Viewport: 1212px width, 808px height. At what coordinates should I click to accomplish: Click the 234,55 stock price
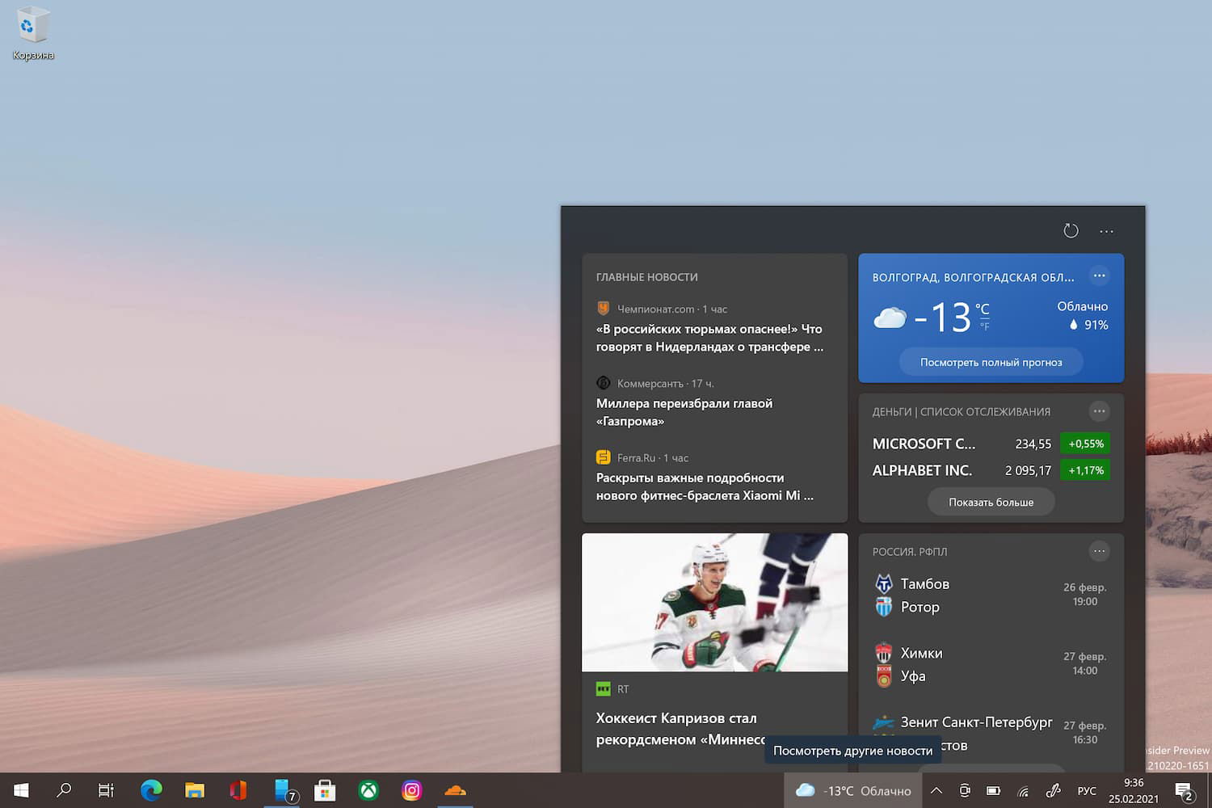click(1033, 444)
